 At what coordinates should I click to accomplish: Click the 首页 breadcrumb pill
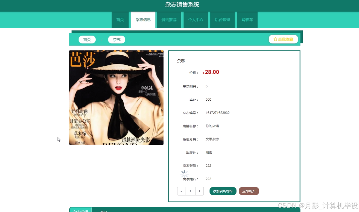[87, 39]
